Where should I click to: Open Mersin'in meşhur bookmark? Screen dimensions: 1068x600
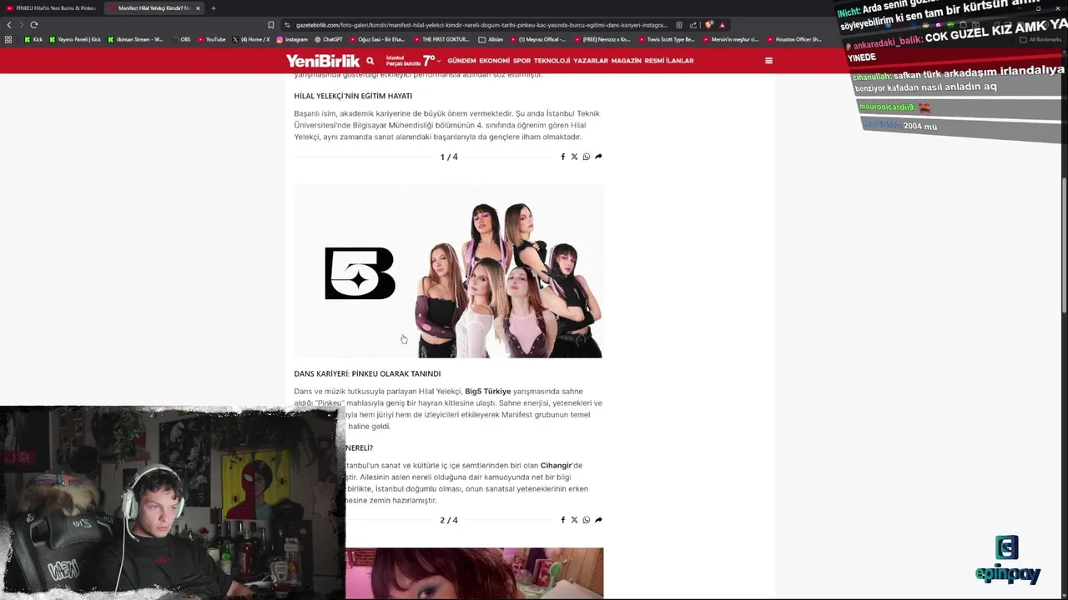[x=731, y=39]
